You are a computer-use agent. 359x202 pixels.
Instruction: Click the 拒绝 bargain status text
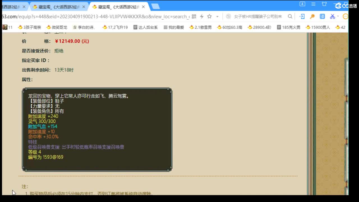pyautogui.click(x=59, y=51)
